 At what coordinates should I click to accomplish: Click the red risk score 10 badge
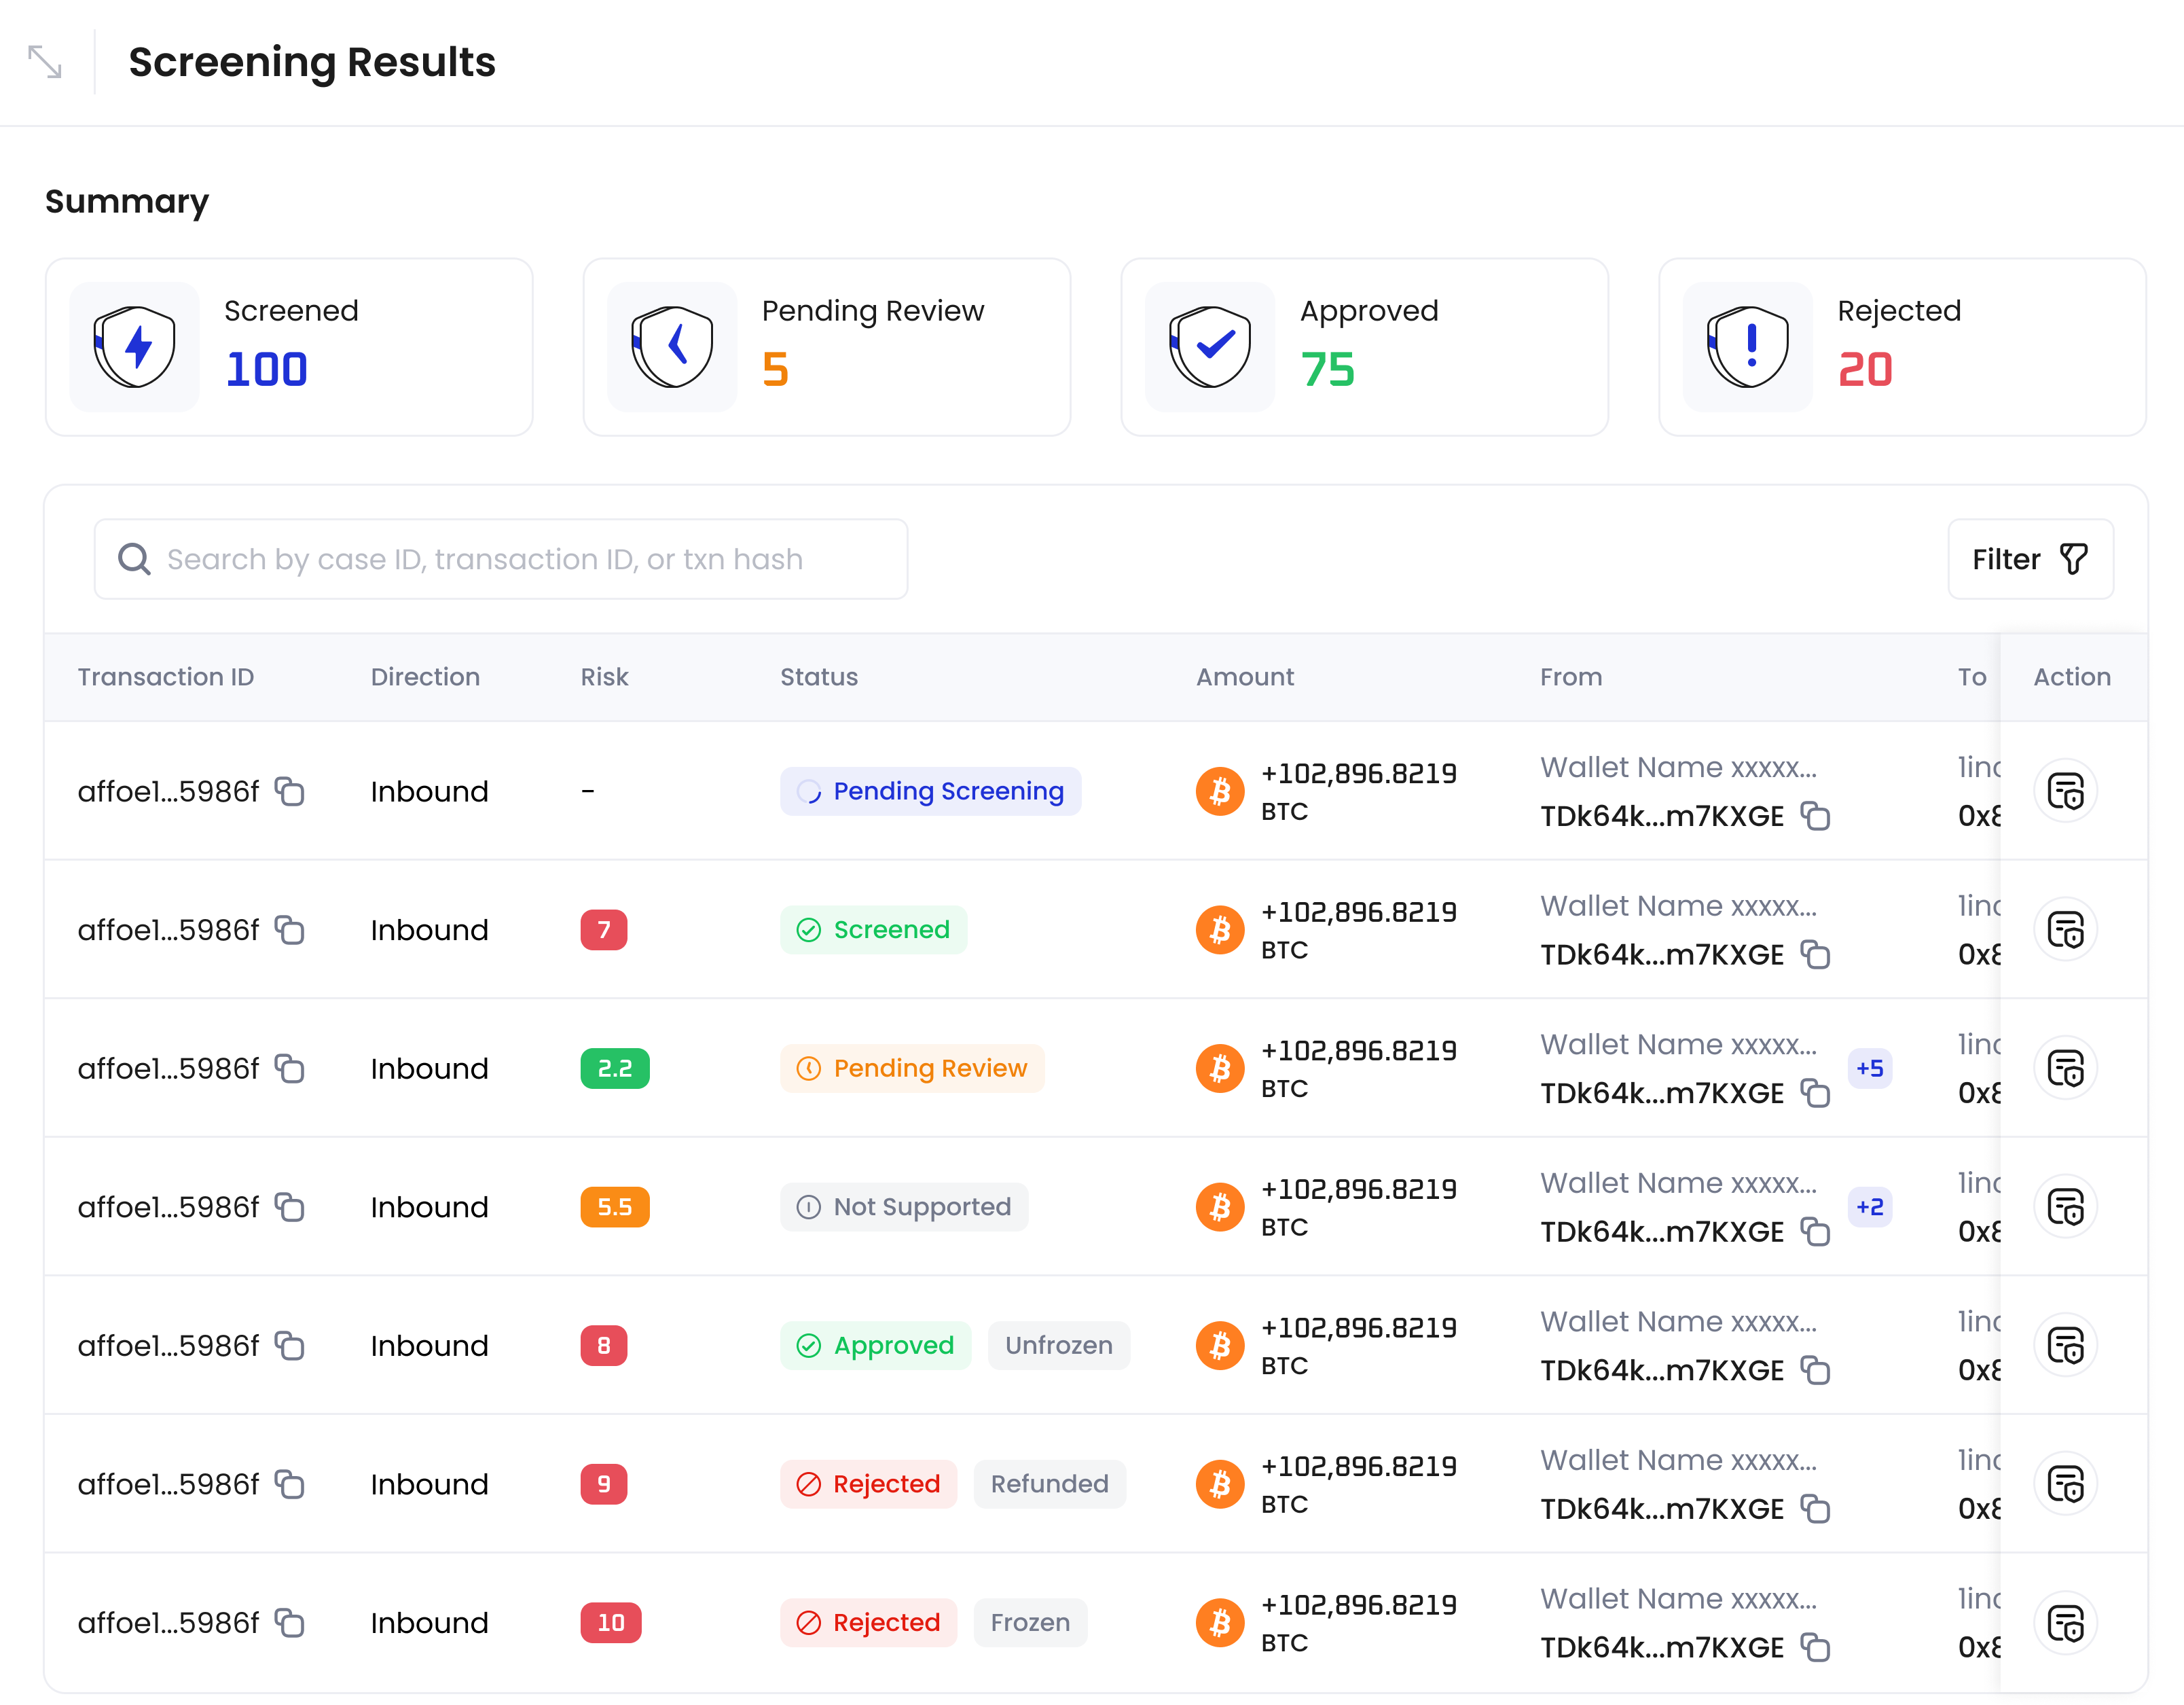tap(610, 1622)
